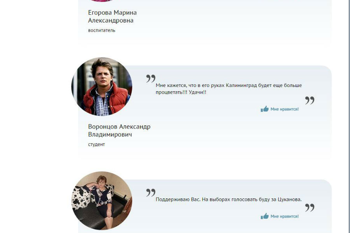
Task: Click closing quote mark after Цуканов comment
Action: pos(310,208)
